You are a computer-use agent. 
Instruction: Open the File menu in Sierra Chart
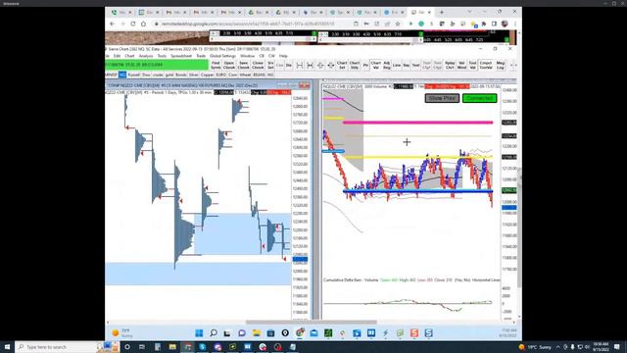point(107,56)
